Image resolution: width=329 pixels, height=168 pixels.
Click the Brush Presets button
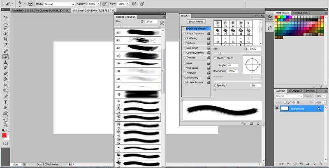click(196, 22)
